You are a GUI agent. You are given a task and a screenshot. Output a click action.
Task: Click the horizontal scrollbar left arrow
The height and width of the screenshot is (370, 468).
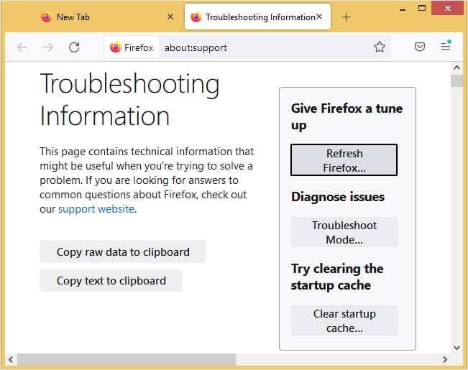11,359
